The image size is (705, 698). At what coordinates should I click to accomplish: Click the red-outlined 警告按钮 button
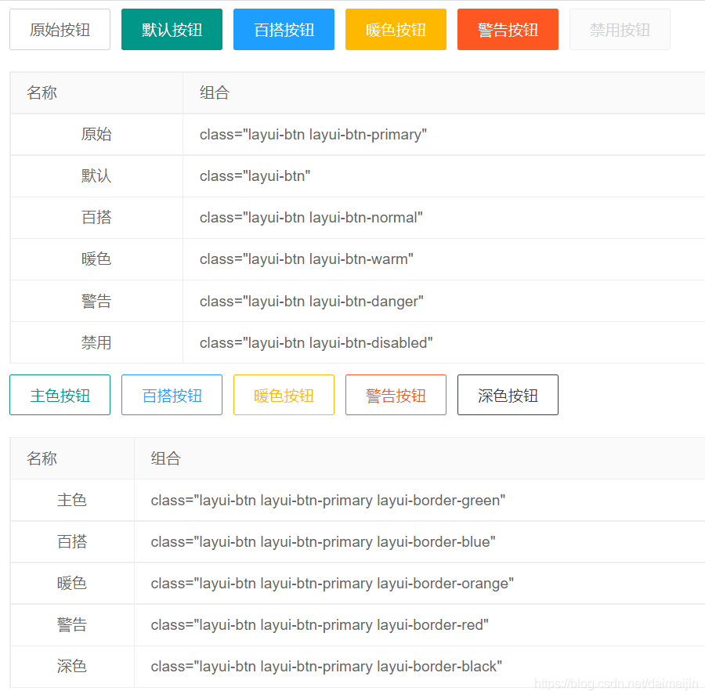(x=396, y=395)
